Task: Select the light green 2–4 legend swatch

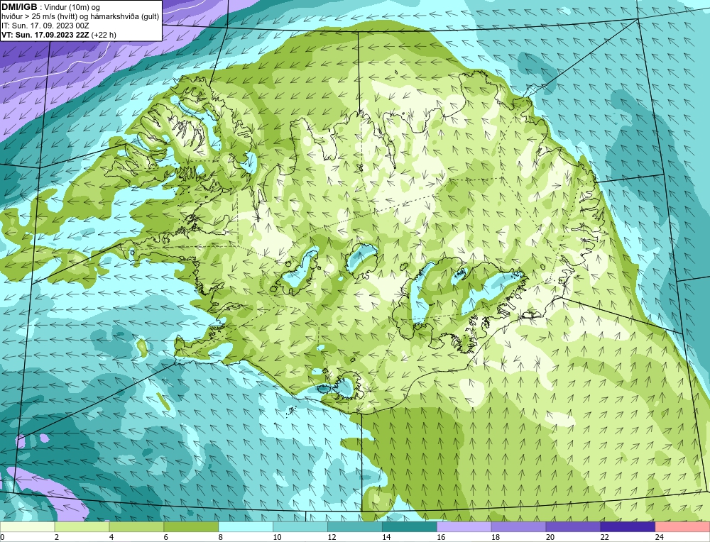Action: (82, 527)
